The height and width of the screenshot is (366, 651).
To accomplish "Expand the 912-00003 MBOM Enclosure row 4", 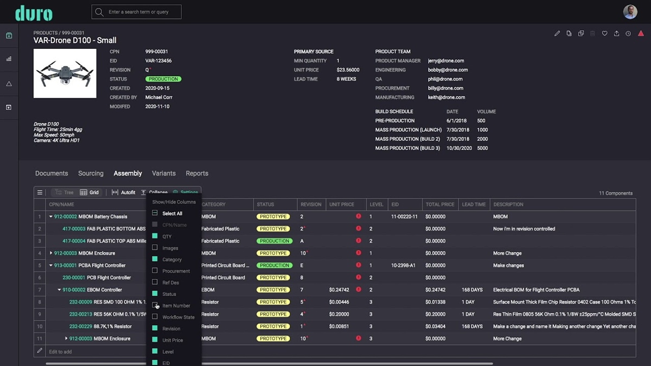I will tap(51, 253).
